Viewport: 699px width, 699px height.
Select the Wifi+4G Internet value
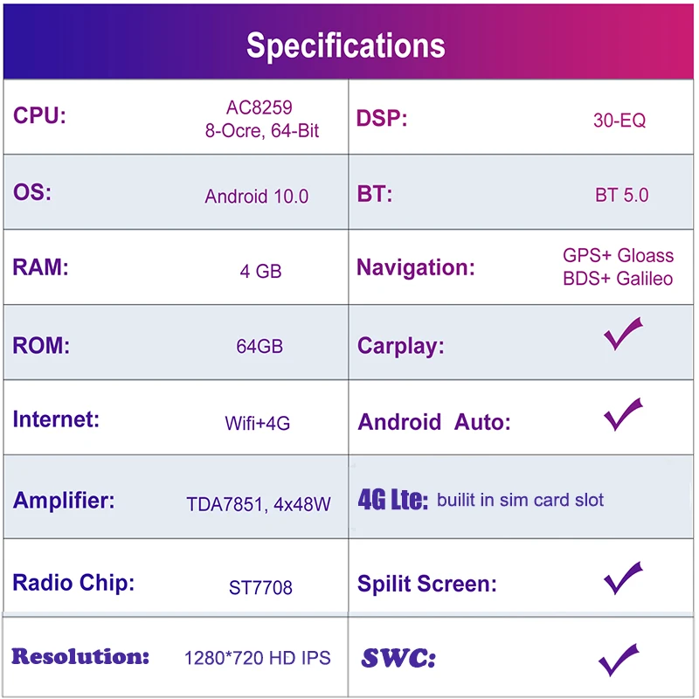[258, 424]
